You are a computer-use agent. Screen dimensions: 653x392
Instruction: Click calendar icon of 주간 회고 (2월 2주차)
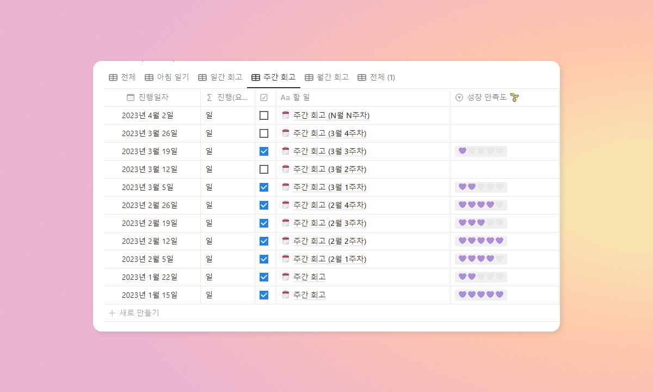(x=286, y=241)
